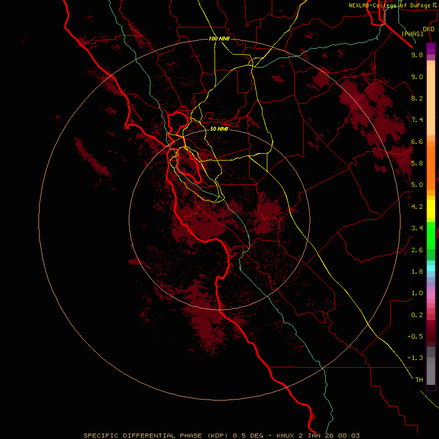
Task: Pick the pink band of the color bar
Action: click(431, 296)
